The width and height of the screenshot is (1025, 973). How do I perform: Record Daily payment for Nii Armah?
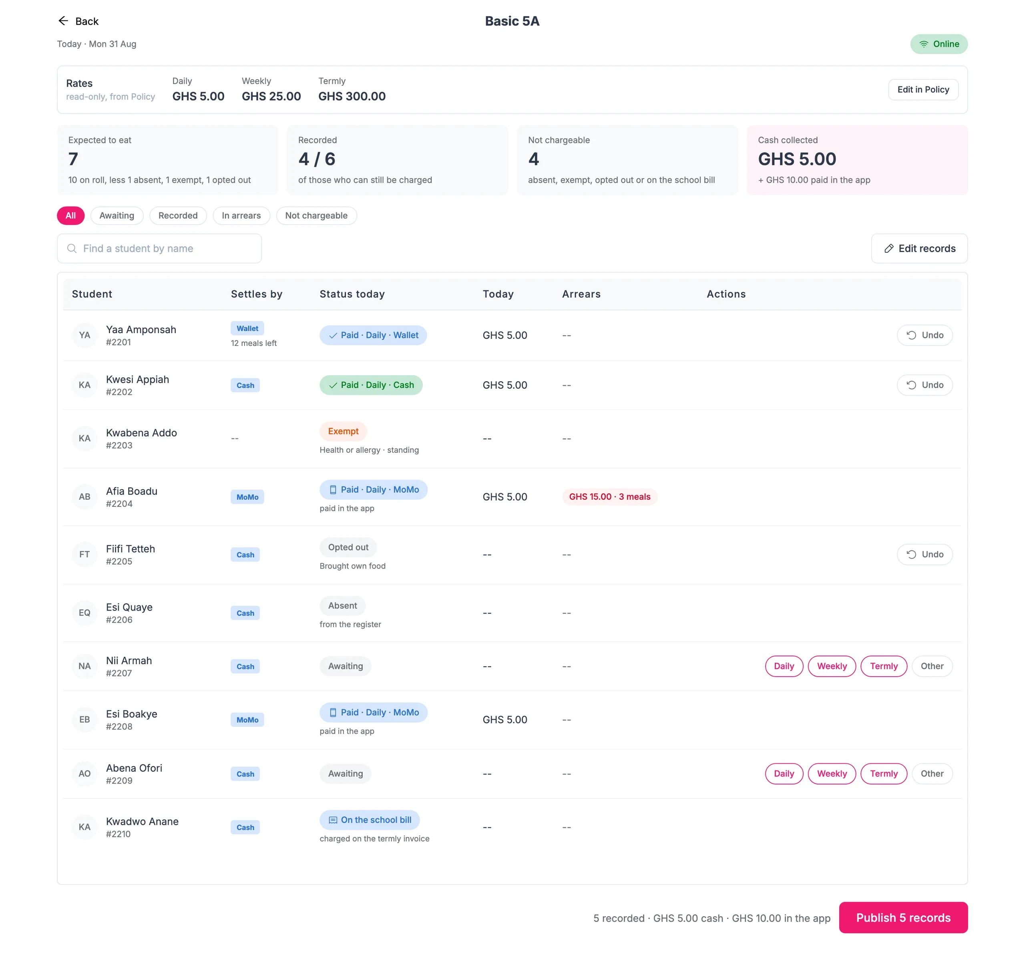[784, 666]
